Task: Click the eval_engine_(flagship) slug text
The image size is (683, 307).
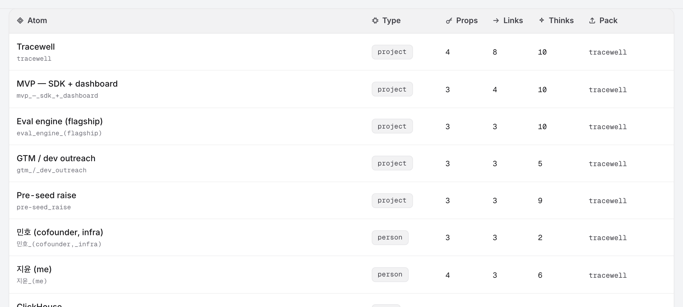Action: (59, 133)
